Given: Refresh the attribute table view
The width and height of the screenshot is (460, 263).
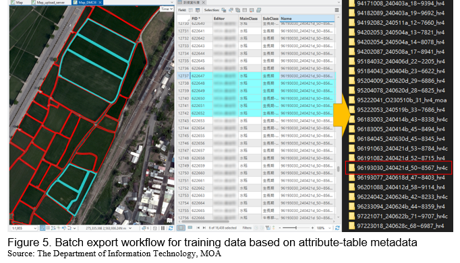Looking at the screenshot, I should coord(337,228).
